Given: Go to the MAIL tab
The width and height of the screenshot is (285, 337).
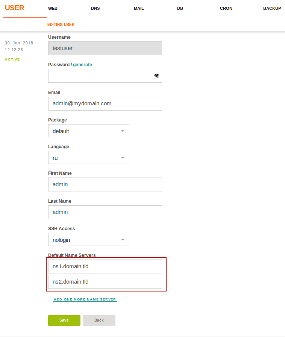Looking at the screenshot, I should (139, 8).
